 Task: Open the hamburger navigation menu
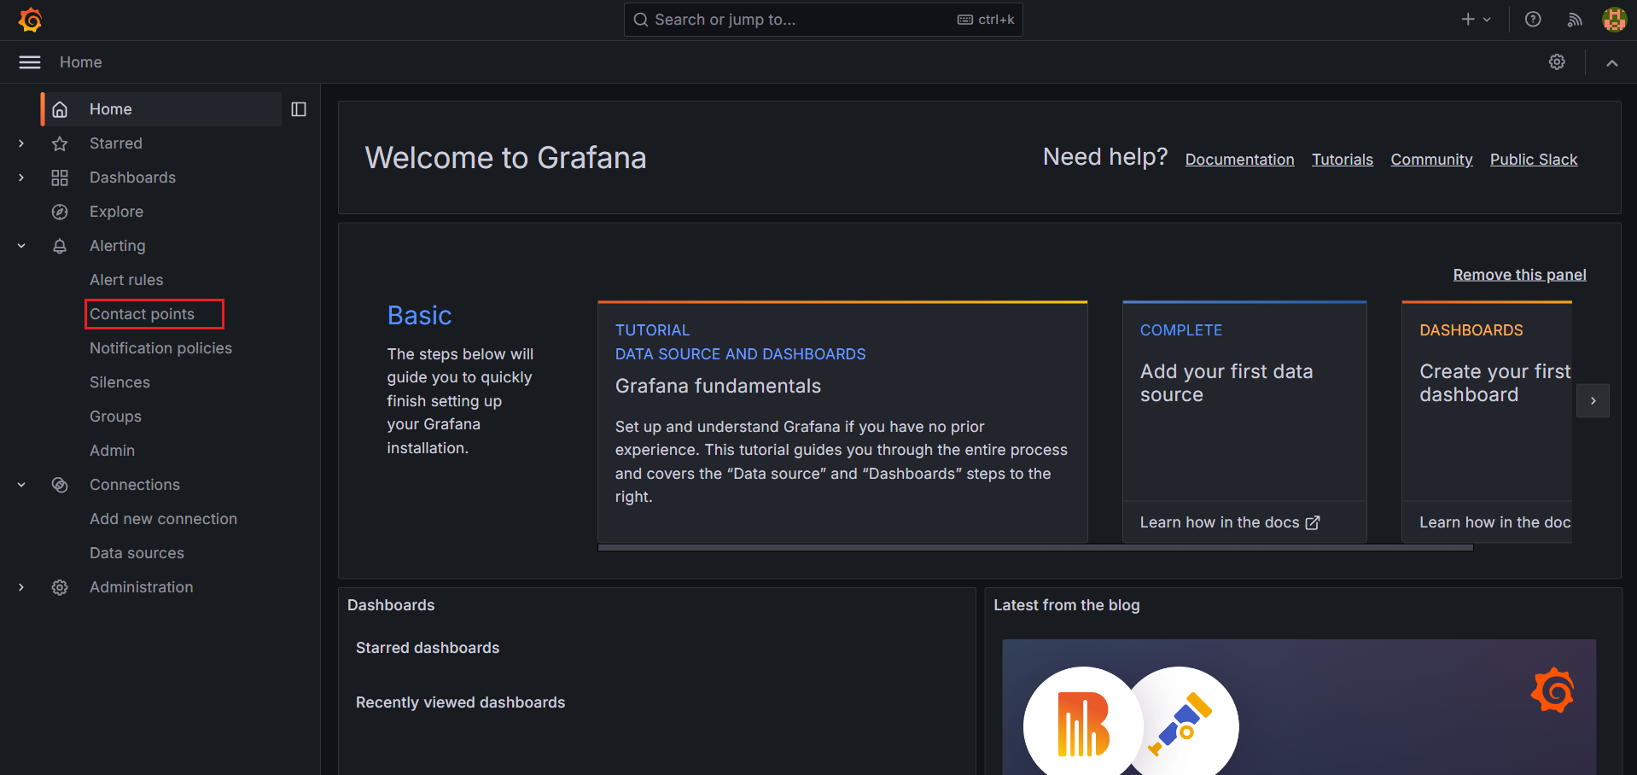[x=29, y=61]
